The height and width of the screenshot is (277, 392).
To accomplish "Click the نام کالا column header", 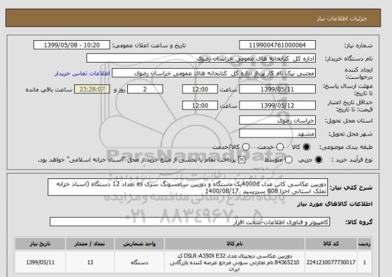I will (x=235, y=244).
